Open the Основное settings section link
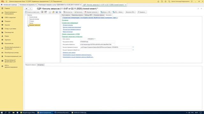The height and width of the screenshot is (114, 204). pos(65,20)
